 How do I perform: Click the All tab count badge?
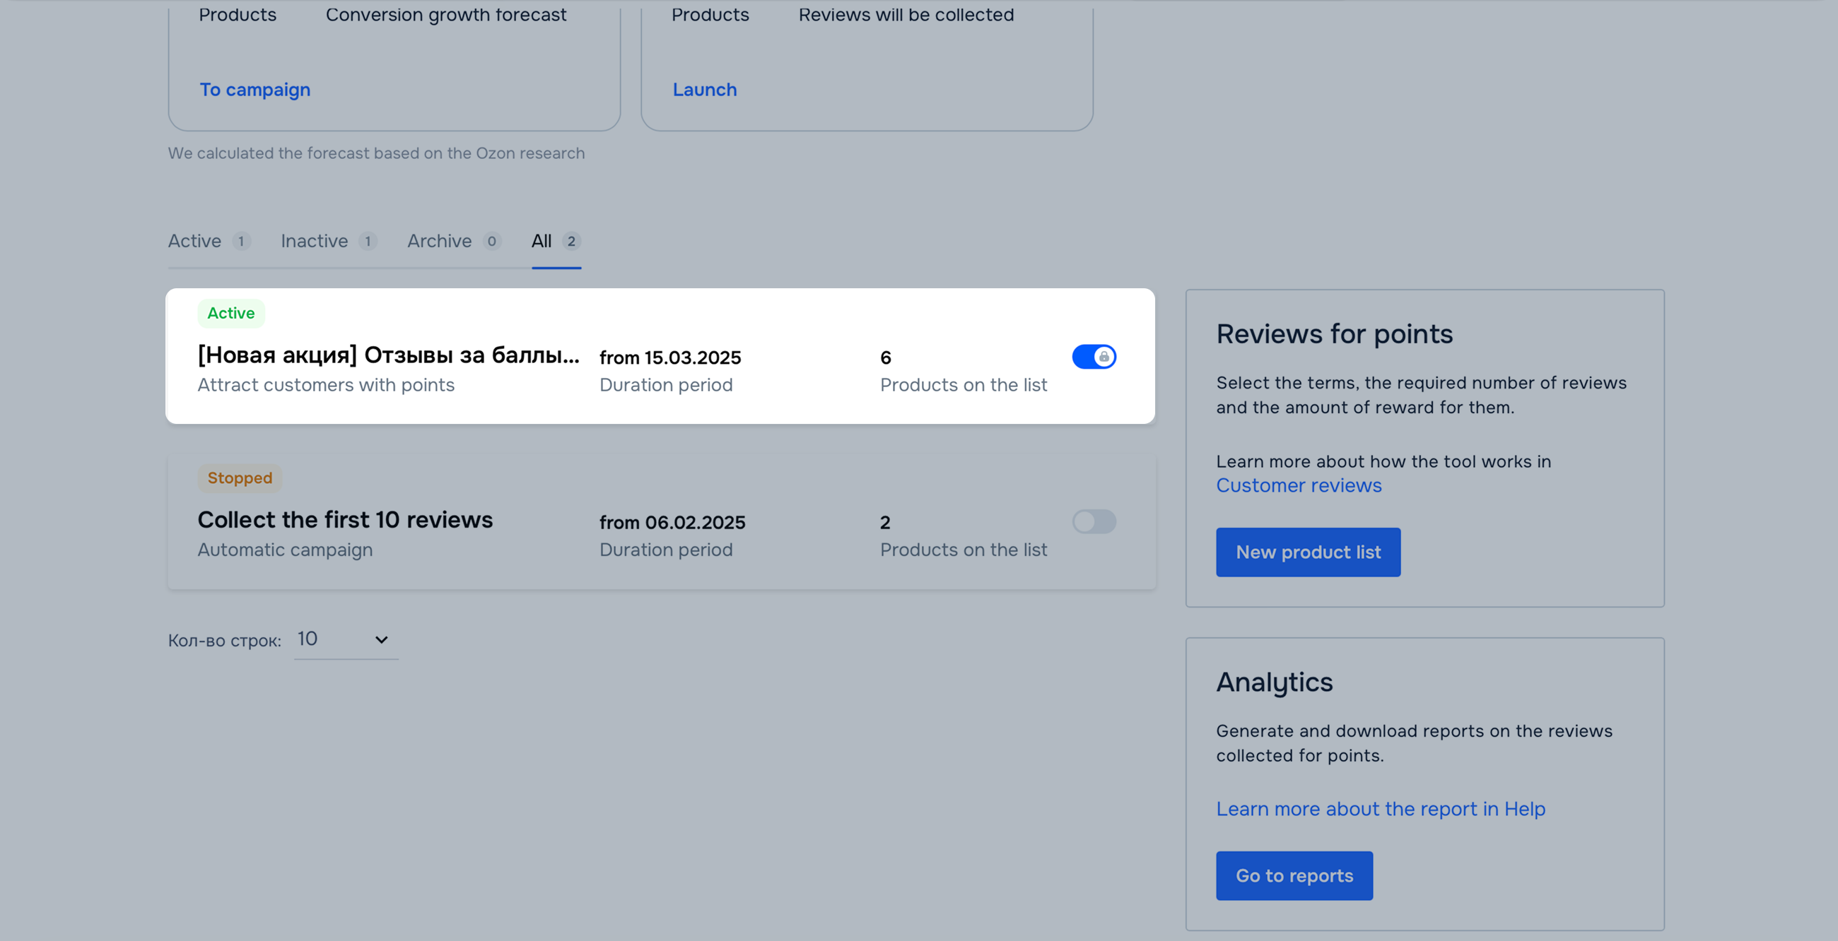[x=570, y=241]
